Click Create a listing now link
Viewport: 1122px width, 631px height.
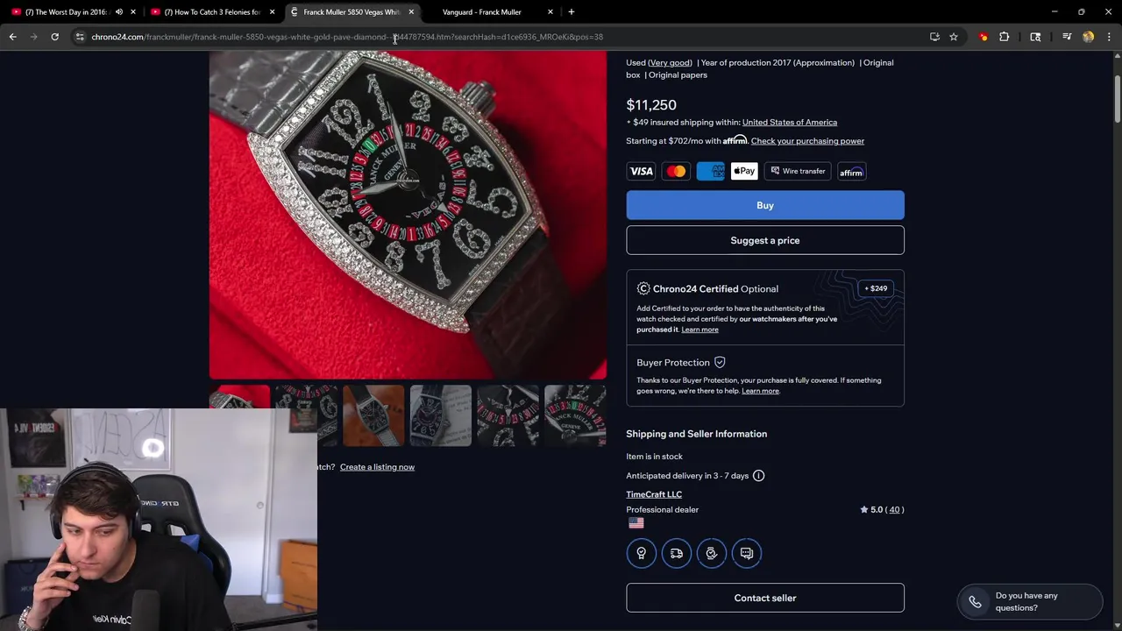click(x=377, y=467)
